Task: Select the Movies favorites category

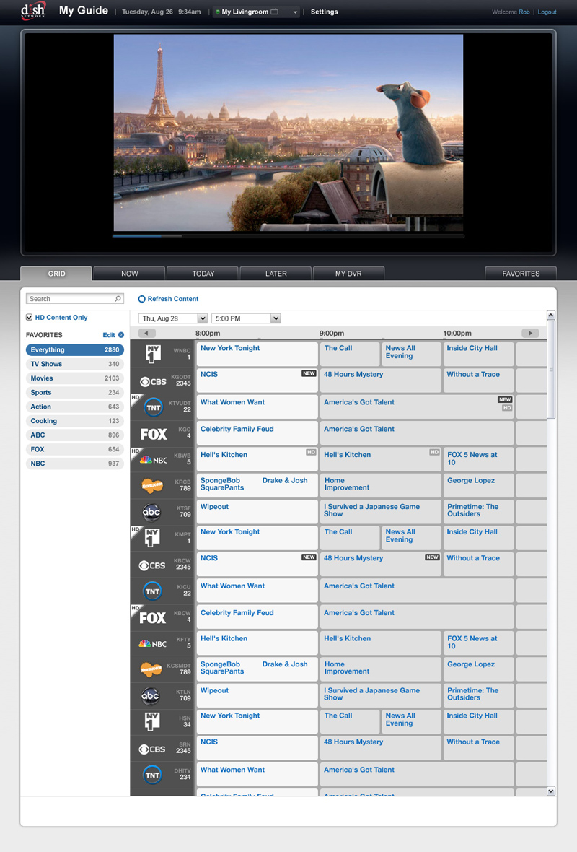Action: click(x=74, y=378)
